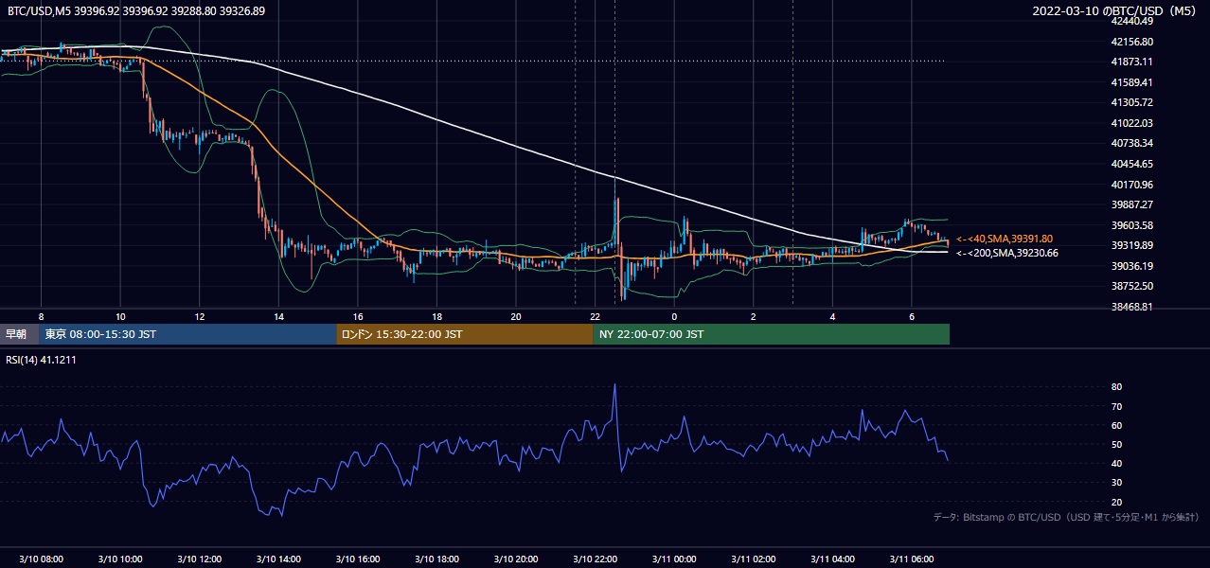The height and width of the screenshot is (568, 1210).
Task: Click the ロンドン 15:30-22:00 JST session bar
Action: pyautogui.click(x=465, y=334)
